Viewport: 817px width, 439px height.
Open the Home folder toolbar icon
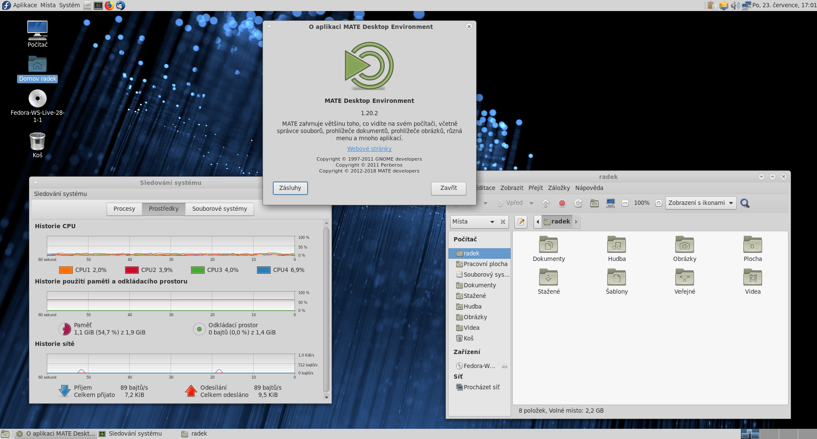click(594, 203)
